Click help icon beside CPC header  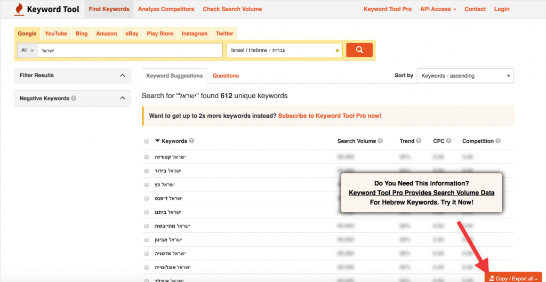tap(449, 141)
